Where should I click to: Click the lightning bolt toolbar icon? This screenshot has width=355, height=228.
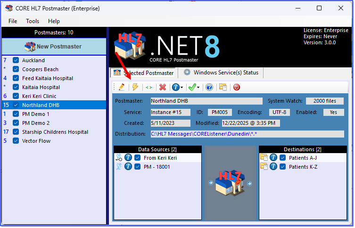(x=135, y=87)
